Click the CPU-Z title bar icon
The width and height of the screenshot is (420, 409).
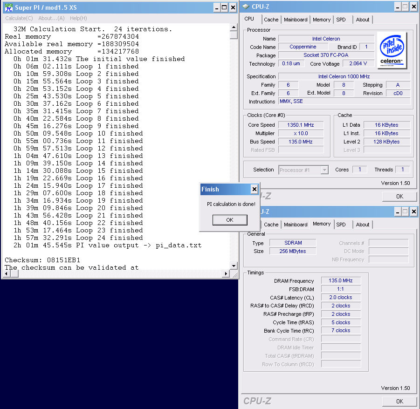[x=246, y=7]
